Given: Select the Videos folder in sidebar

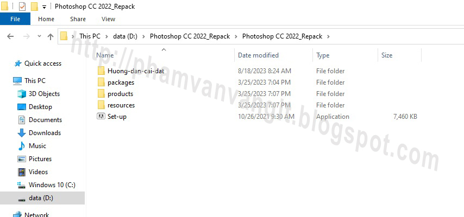Looking at the screenshot, I should pyautogui.click(x=38, y=172).
